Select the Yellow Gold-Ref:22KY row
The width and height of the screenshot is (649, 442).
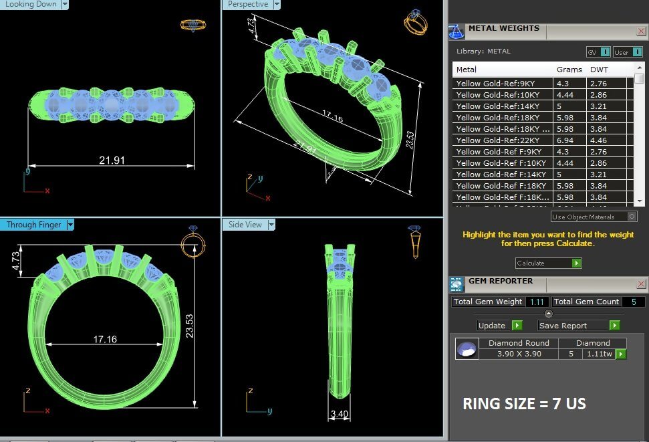tap(503, 140)
